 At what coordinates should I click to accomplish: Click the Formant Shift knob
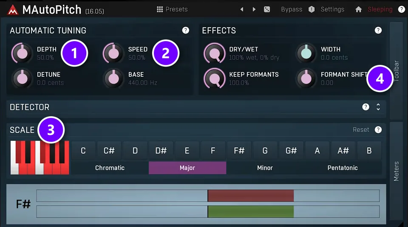pos(306,78)
